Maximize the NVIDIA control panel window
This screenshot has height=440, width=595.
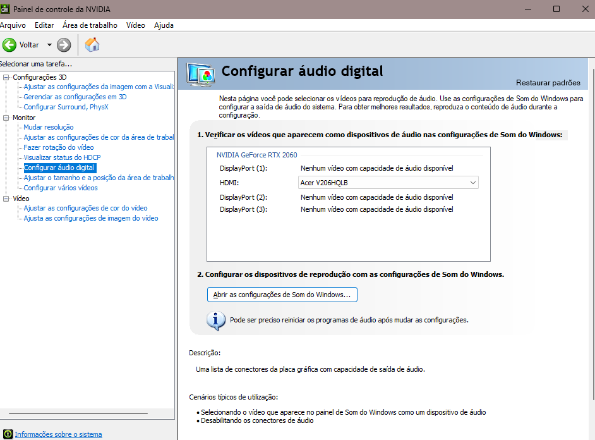556,9
